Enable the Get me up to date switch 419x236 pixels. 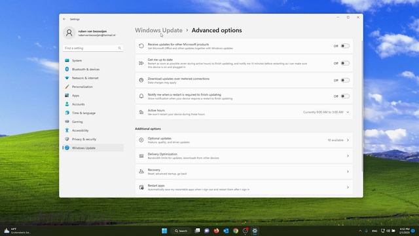(x=345, y=64)
